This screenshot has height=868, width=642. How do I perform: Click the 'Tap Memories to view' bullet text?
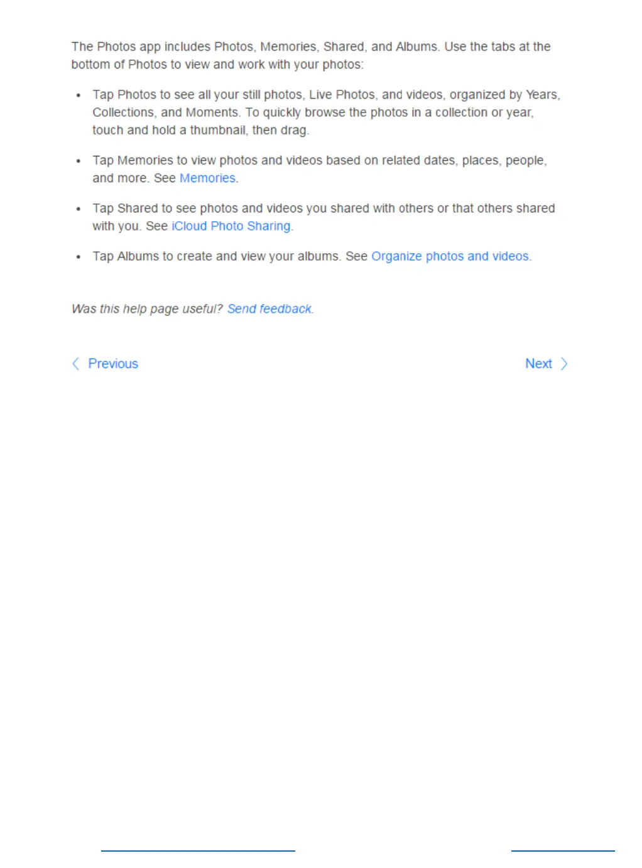point(320,169)
